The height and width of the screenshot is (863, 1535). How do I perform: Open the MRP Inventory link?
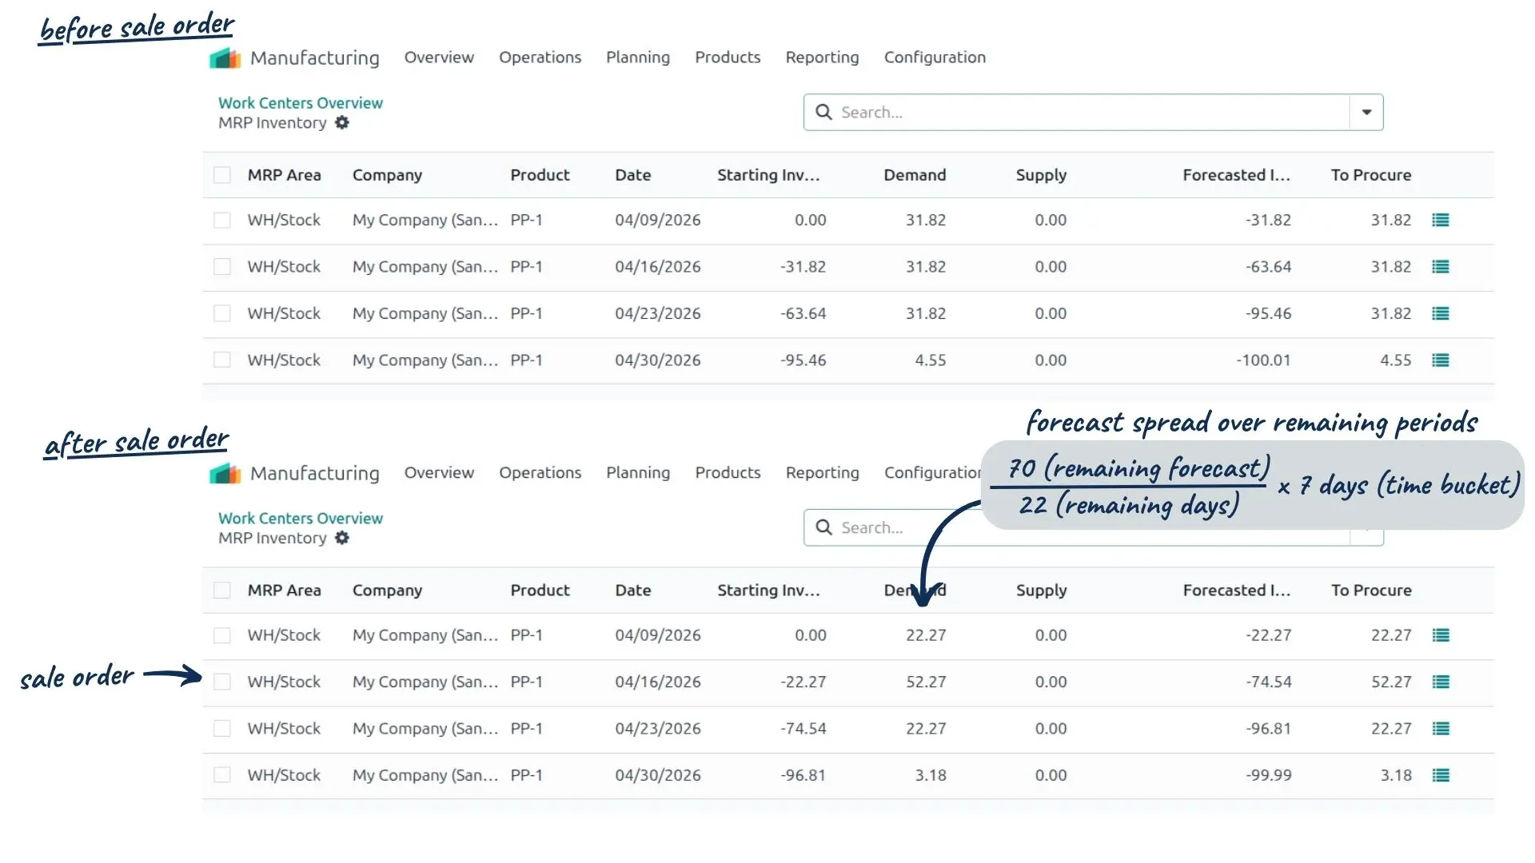[272, 122]
